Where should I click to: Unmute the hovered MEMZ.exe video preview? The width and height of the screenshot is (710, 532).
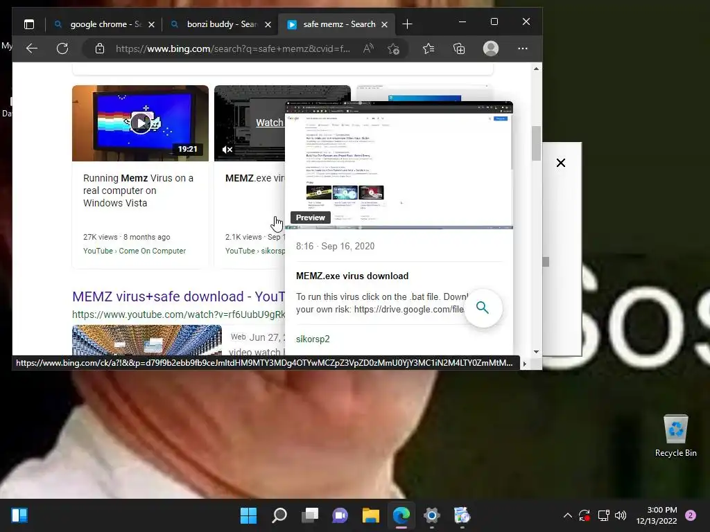[227, 150]
